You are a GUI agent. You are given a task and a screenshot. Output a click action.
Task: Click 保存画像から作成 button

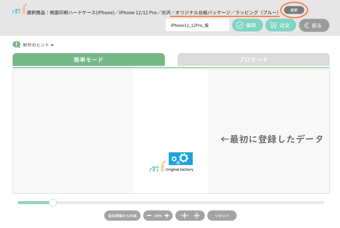(122, 216)
